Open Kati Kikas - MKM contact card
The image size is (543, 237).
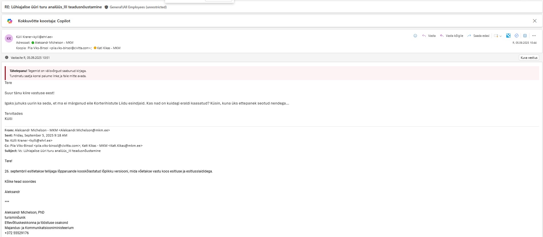click(109, 48)
